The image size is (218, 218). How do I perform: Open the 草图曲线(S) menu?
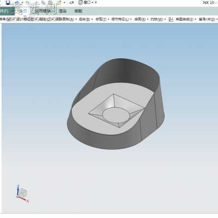point(184,19)
